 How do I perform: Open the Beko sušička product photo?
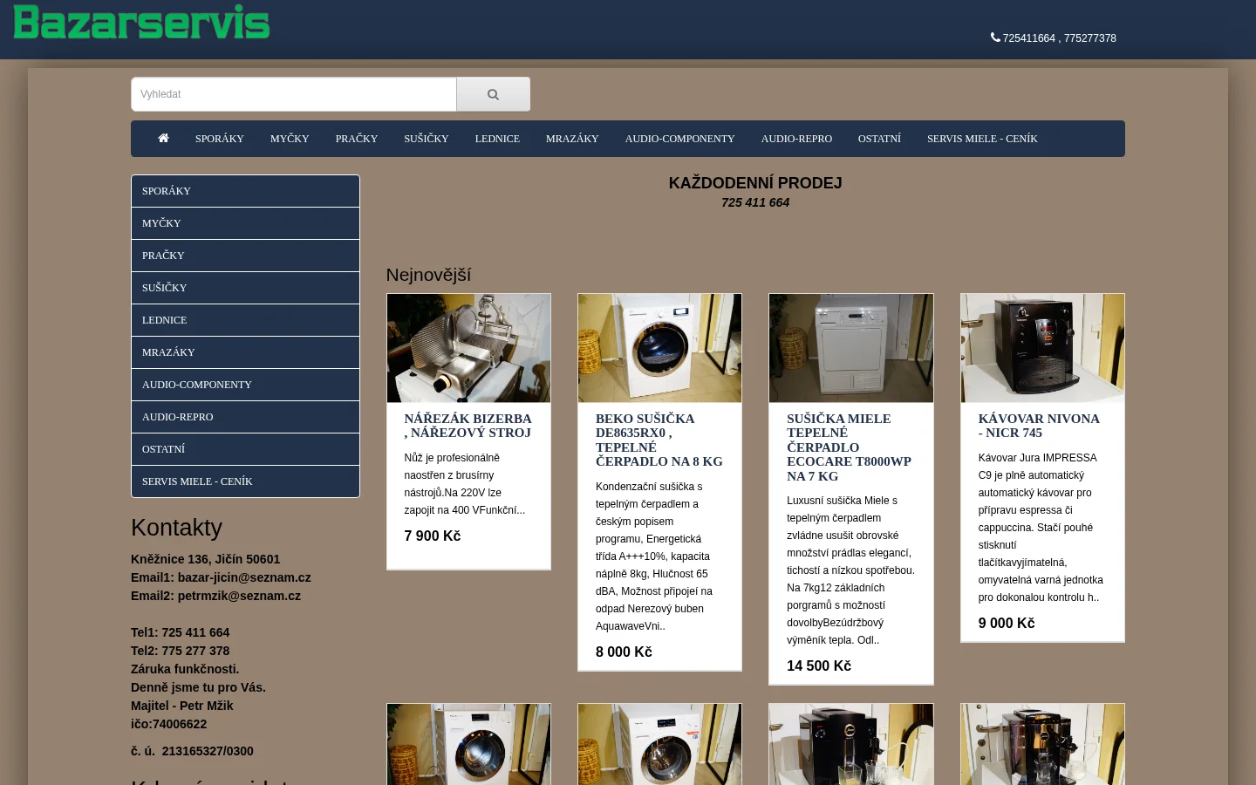coord(659,348)
